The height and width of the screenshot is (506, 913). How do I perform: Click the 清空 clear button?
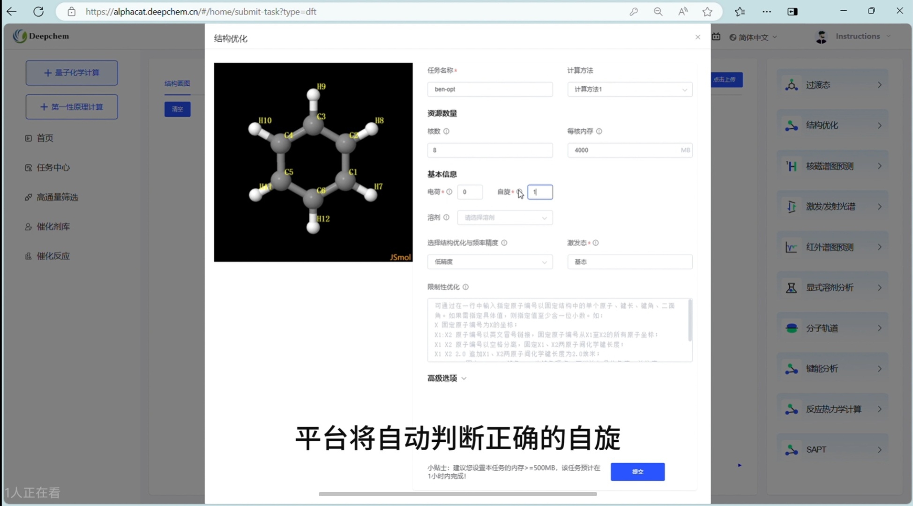point(176,109)
